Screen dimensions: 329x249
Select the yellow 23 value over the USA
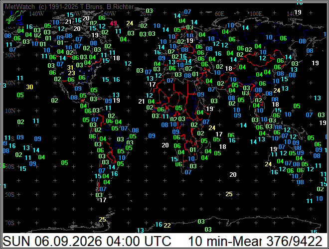pos(72,73)
